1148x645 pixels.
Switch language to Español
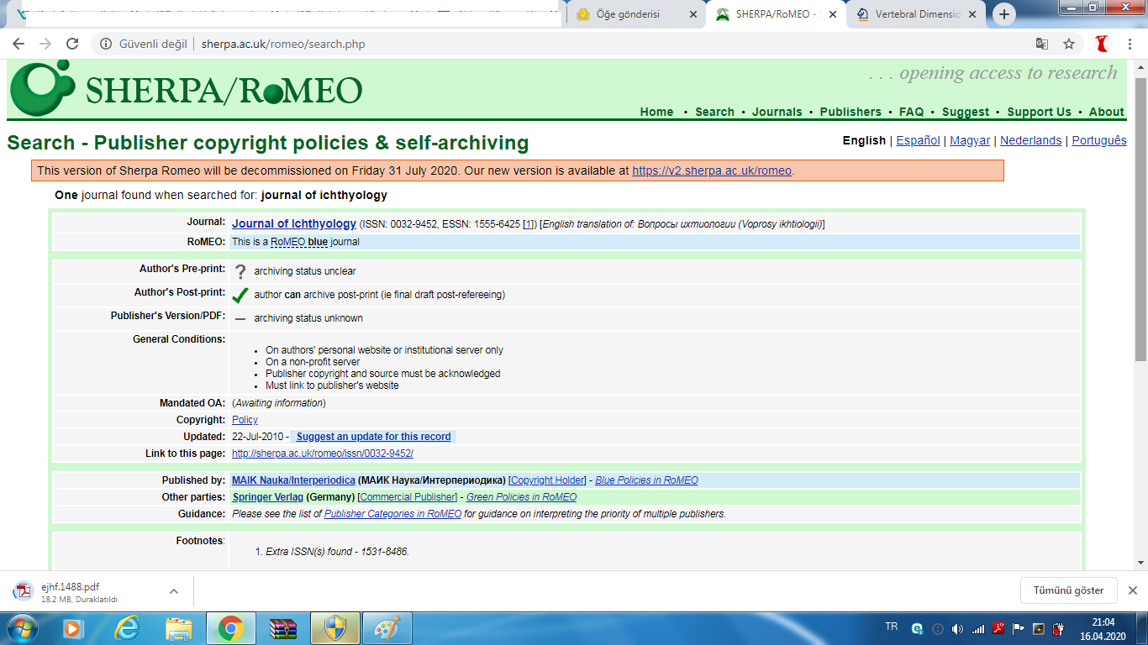tap(918, 140)
